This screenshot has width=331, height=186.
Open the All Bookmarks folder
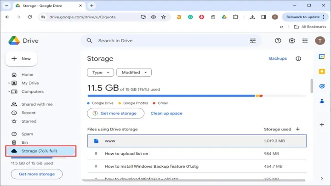[310, 27]
